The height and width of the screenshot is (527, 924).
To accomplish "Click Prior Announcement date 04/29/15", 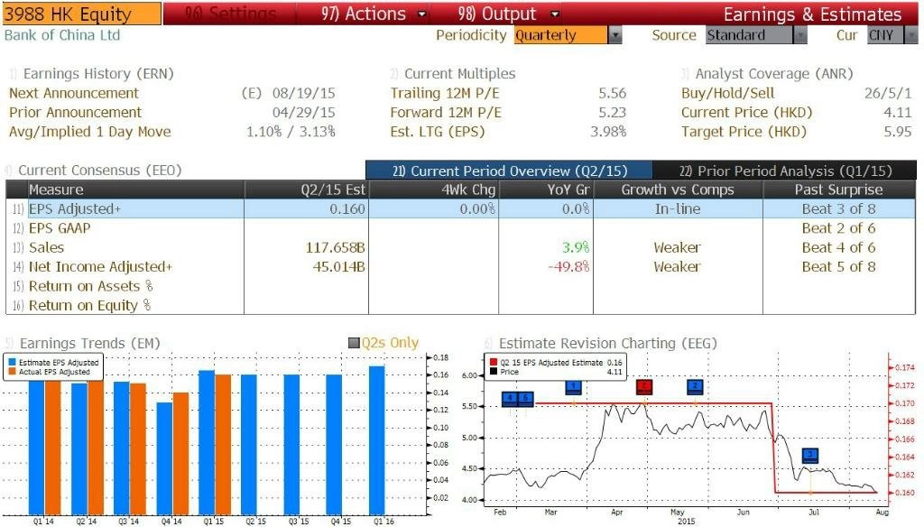I will coord(303,113).
